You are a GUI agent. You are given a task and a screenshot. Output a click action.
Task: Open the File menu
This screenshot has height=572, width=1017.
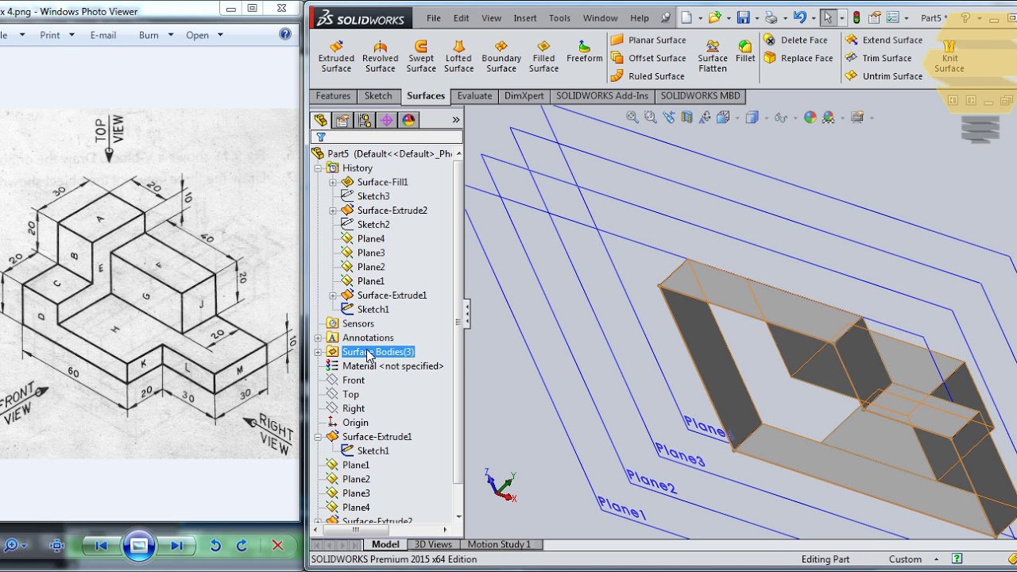point(434,18)
